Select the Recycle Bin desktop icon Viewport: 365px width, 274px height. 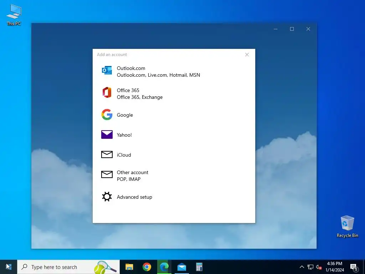[347, 226]
